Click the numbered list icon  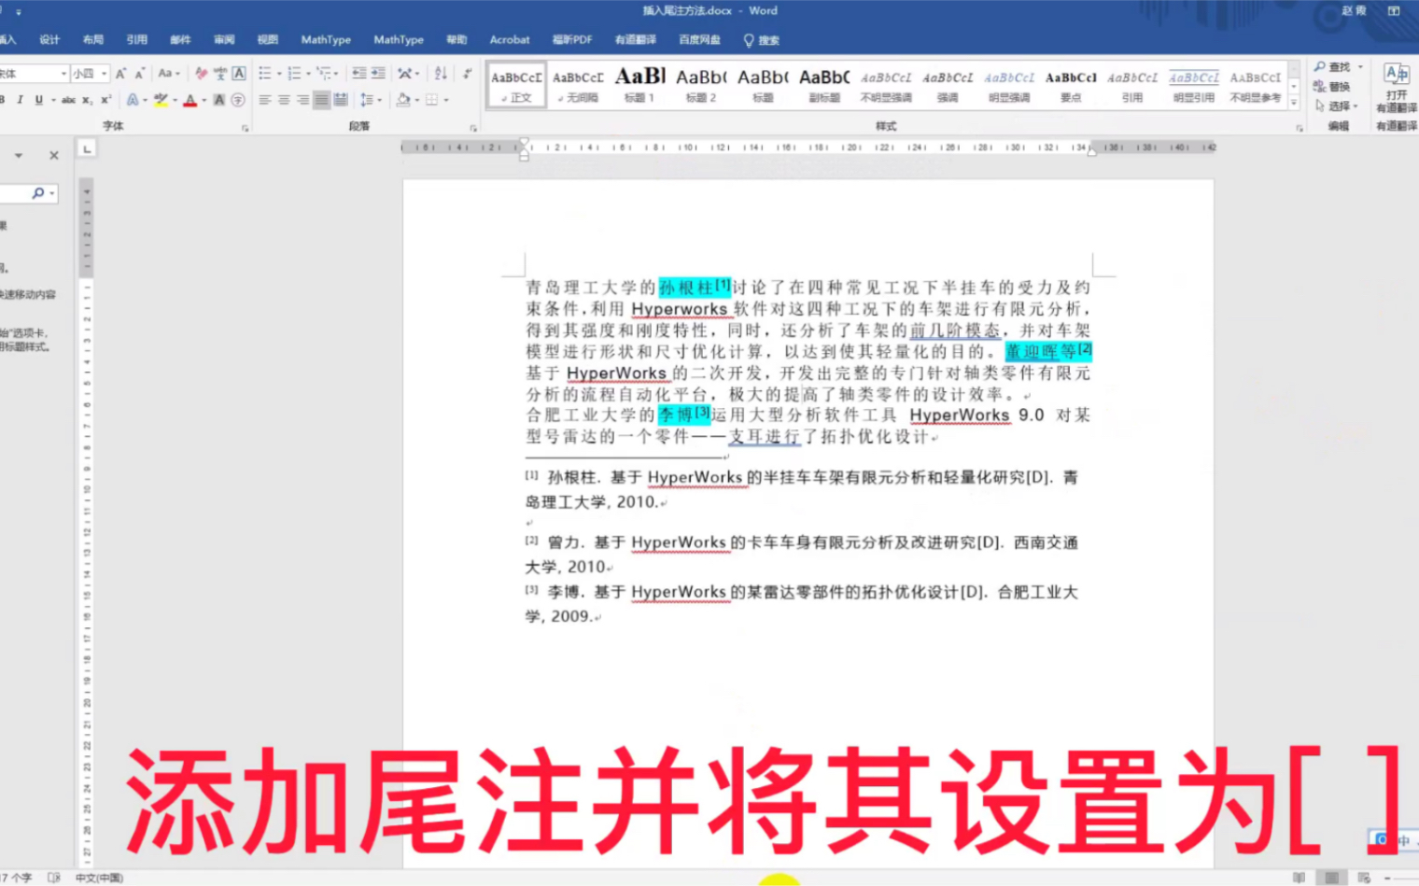[294, 74]
